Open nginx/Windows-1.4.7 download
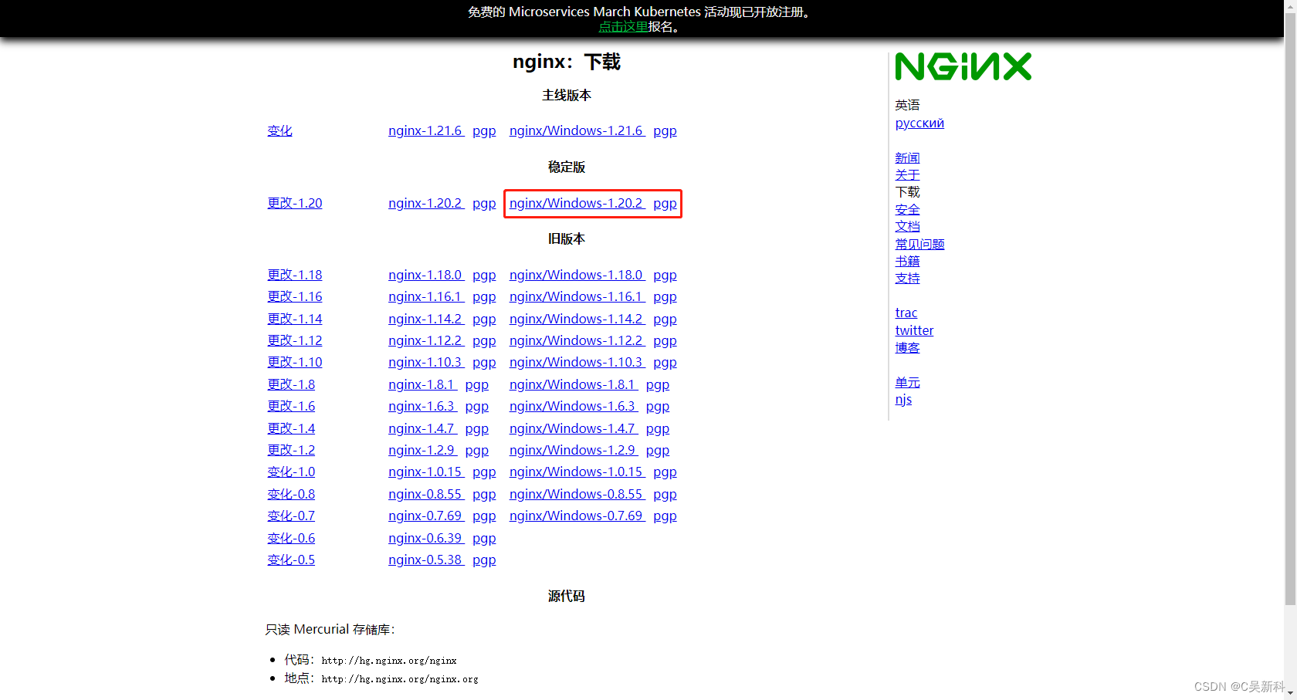1297x700 pixels. point(573,428)
